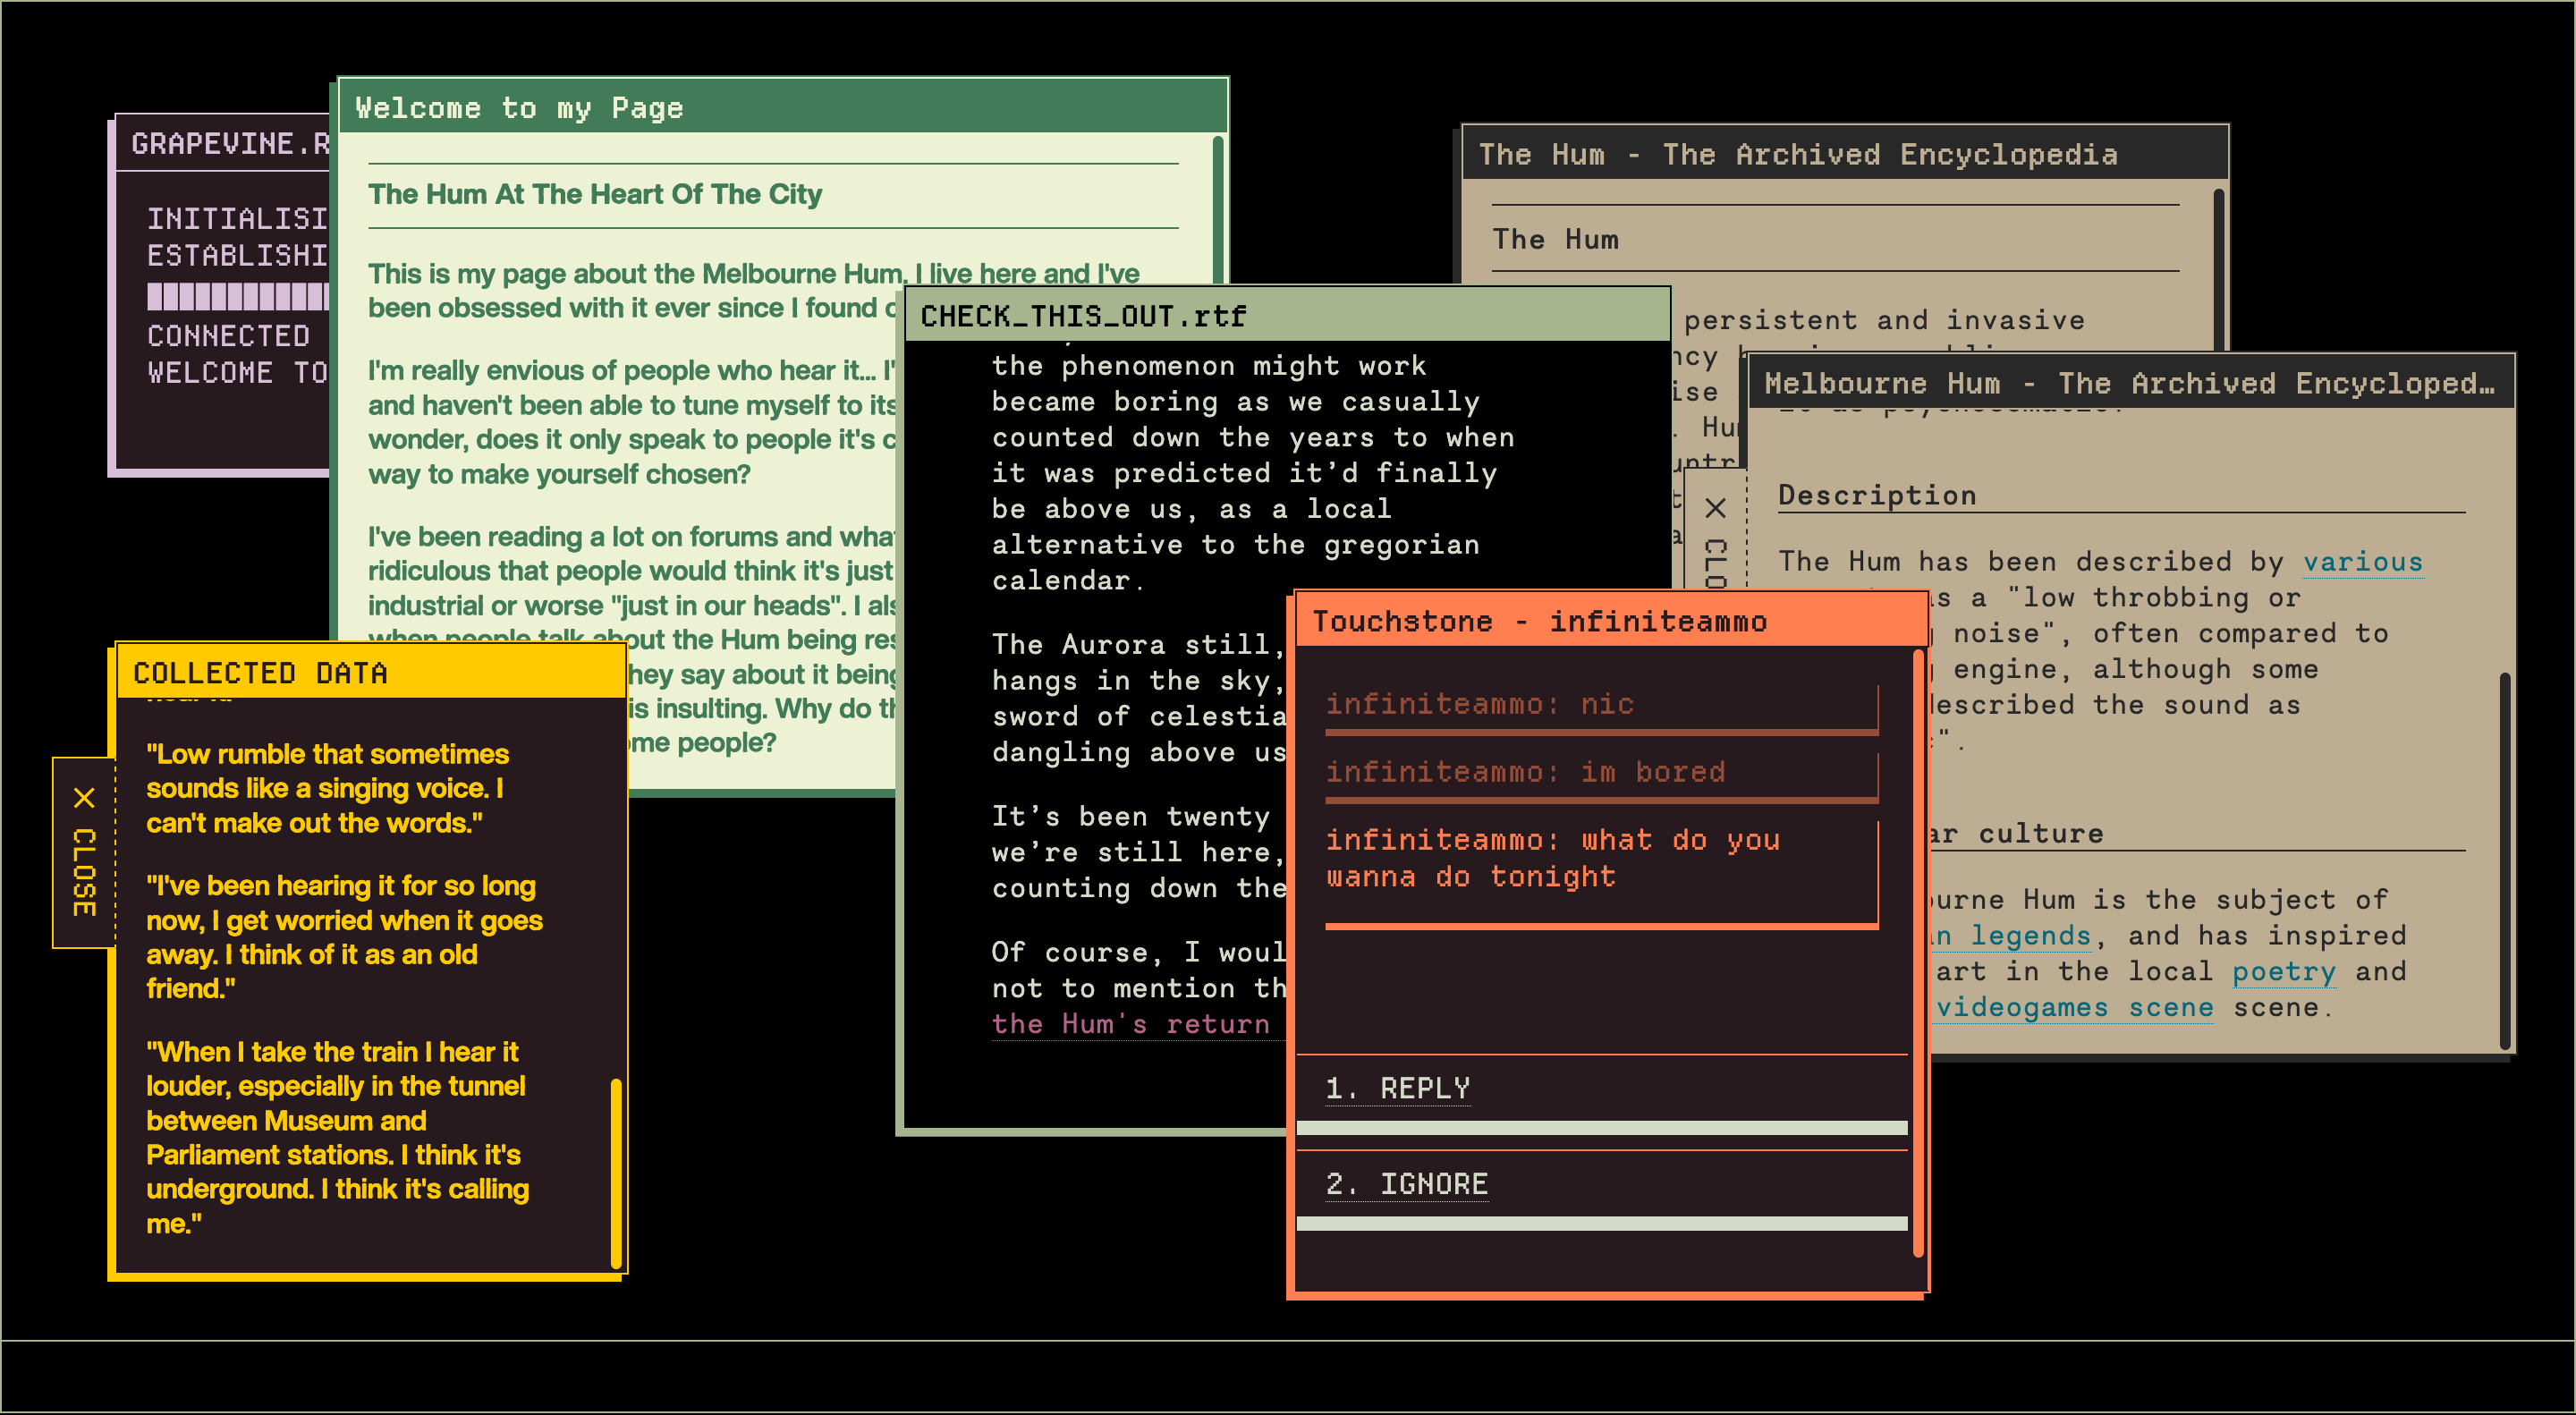This screenshot has width=2576, height=1415.
Task: Open 'the Hum's return' pink link
Action: tap(1130, 1024)
